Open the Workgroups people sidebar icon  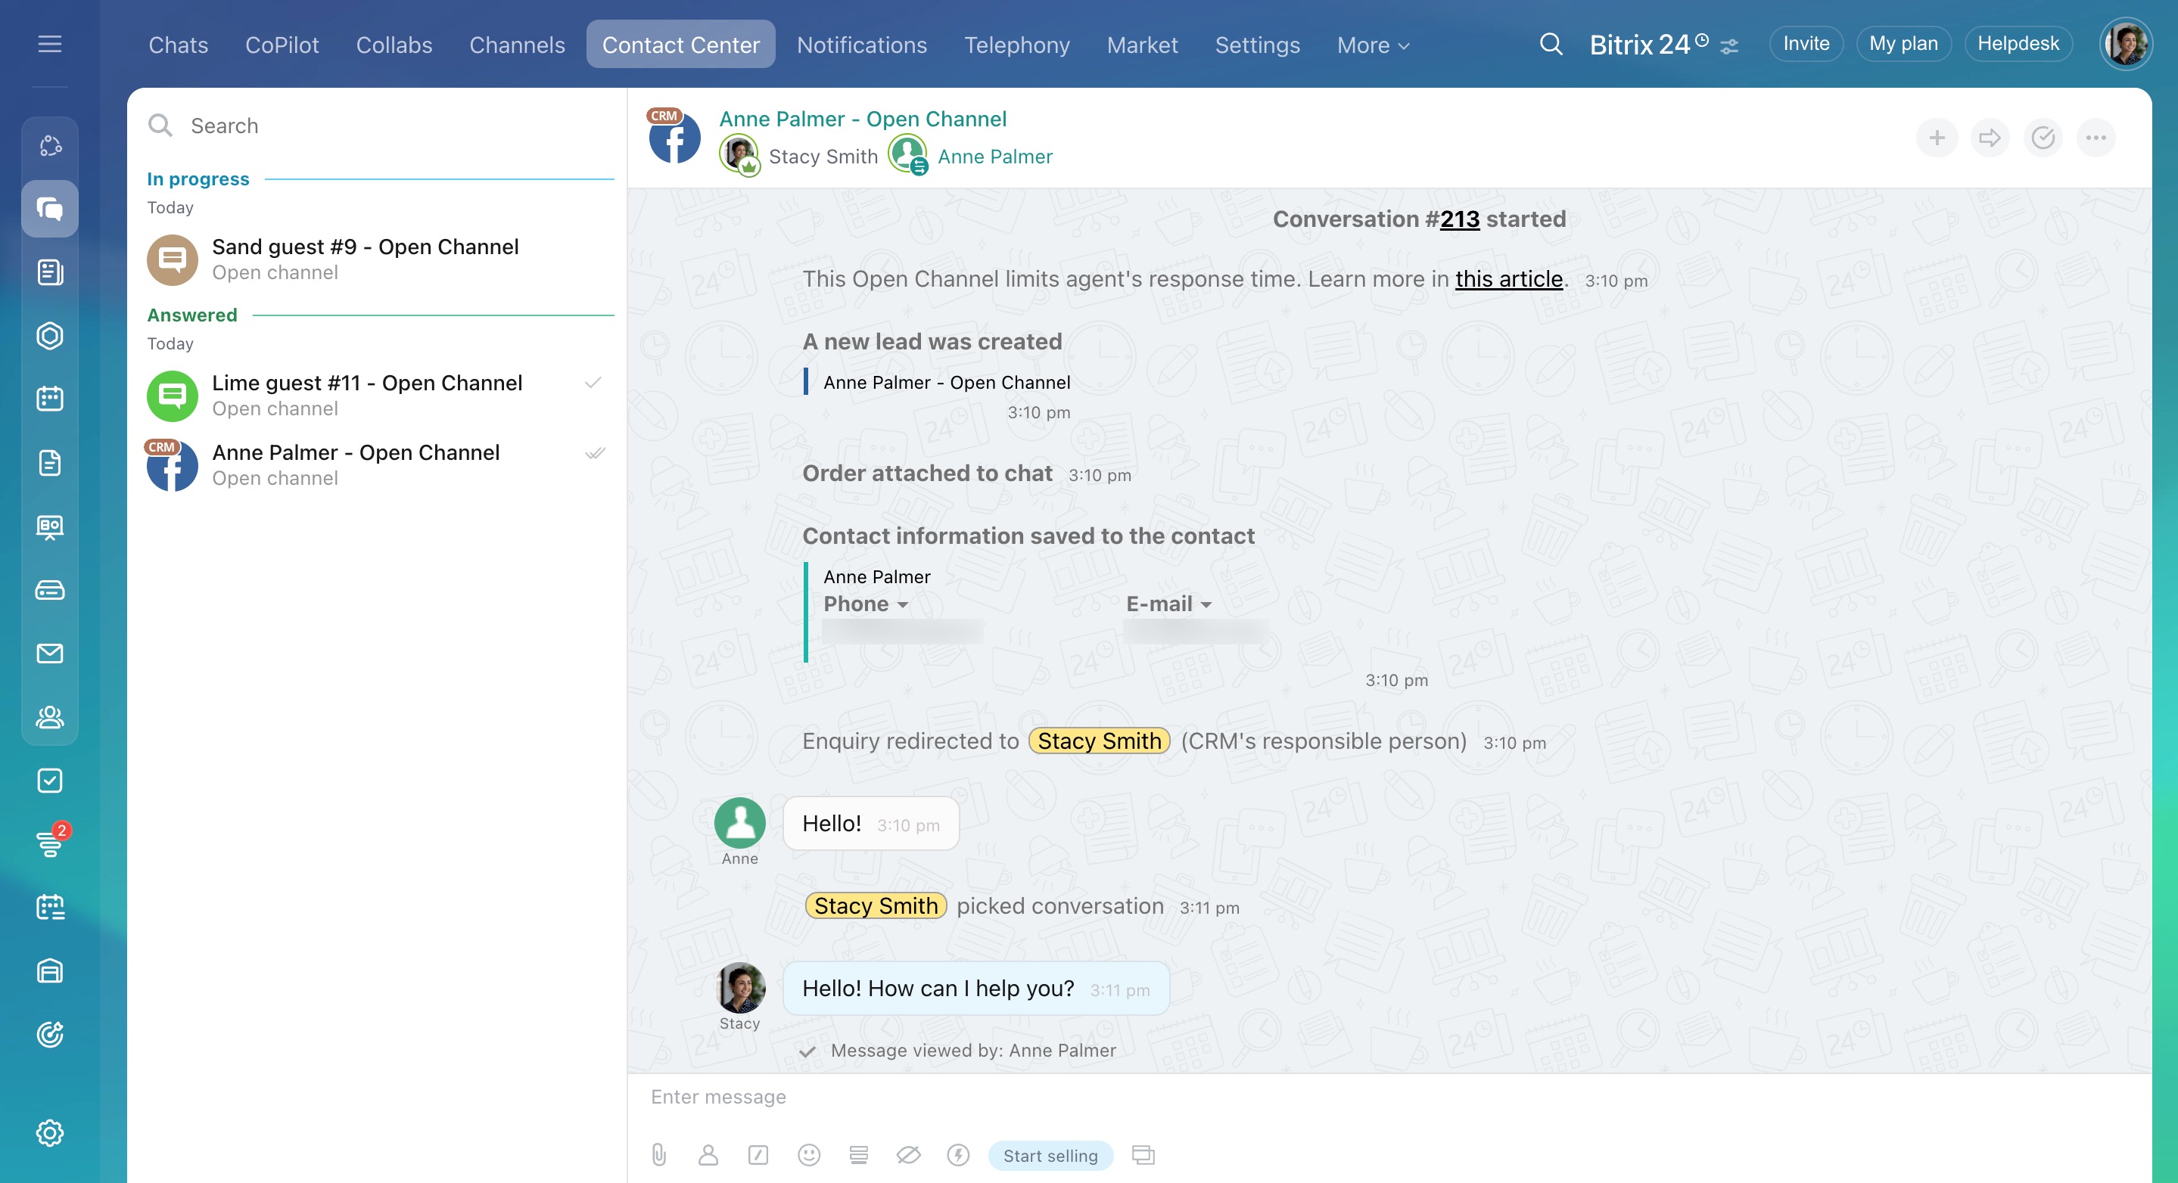click(x=50, y=716)
